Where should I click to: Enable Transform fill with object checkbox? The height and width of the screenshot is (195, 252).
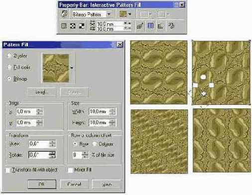[x=8, y=170]
